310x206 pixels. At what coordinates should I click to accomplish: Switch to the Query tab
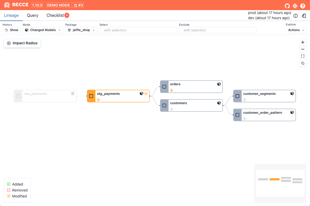click(x=33, y=16)
